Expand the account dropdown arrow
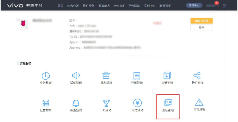The height and width of the screenshot is (122, 238). click(x=218, y=6)
